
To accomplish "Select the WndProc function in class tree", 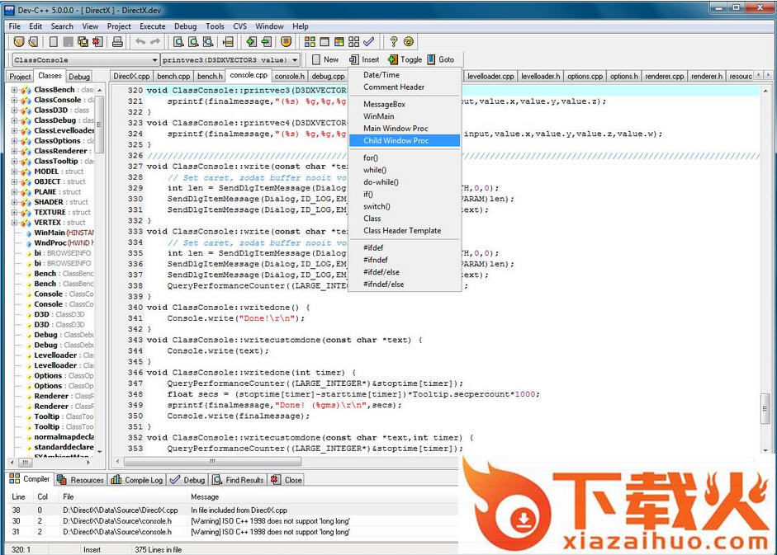I will [64, 242].
